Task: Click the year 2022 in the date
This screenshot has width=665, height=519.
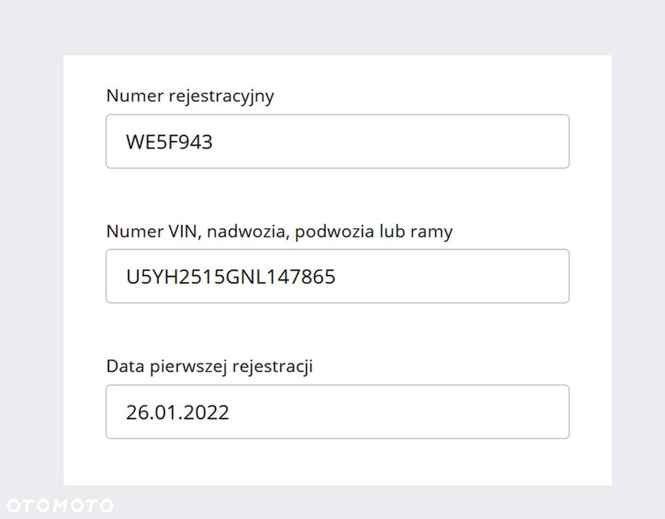Action: [x=207, y=413]
